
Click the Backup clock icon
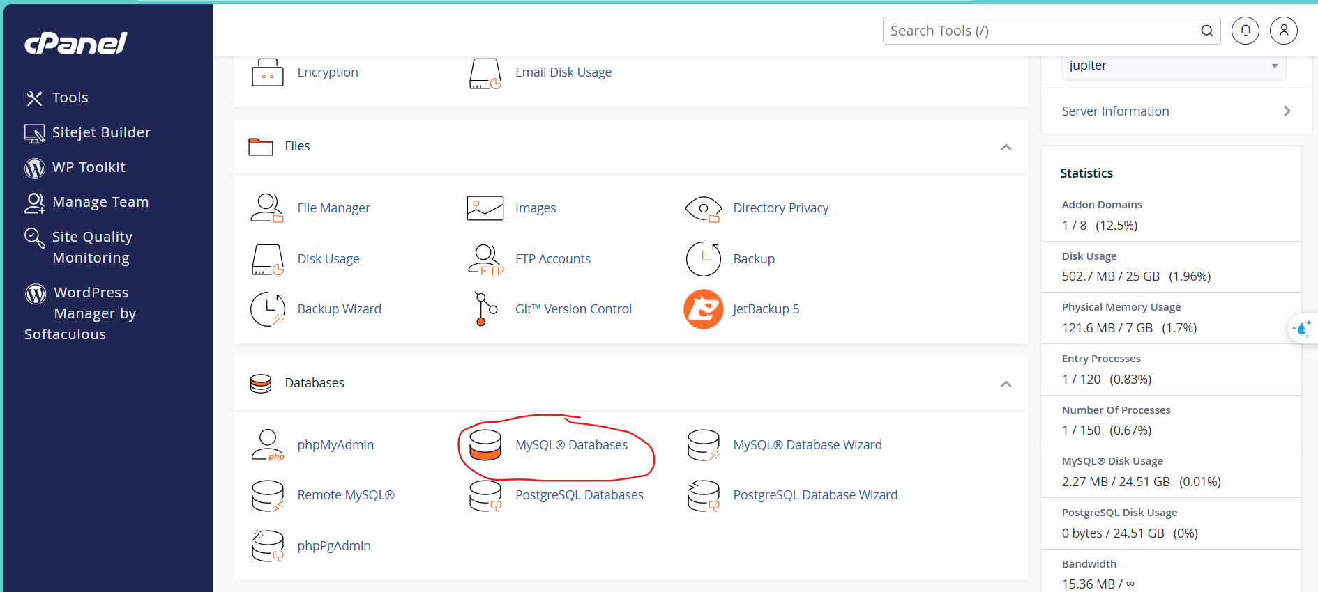click(703, 259)
